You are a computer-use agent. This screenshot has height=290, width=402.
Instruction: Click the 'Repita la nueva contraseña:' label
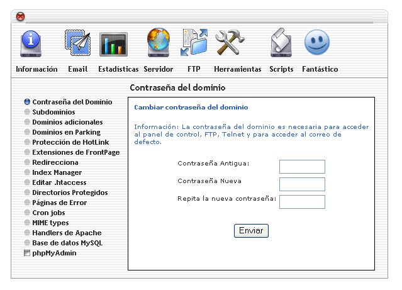(227, 199)
